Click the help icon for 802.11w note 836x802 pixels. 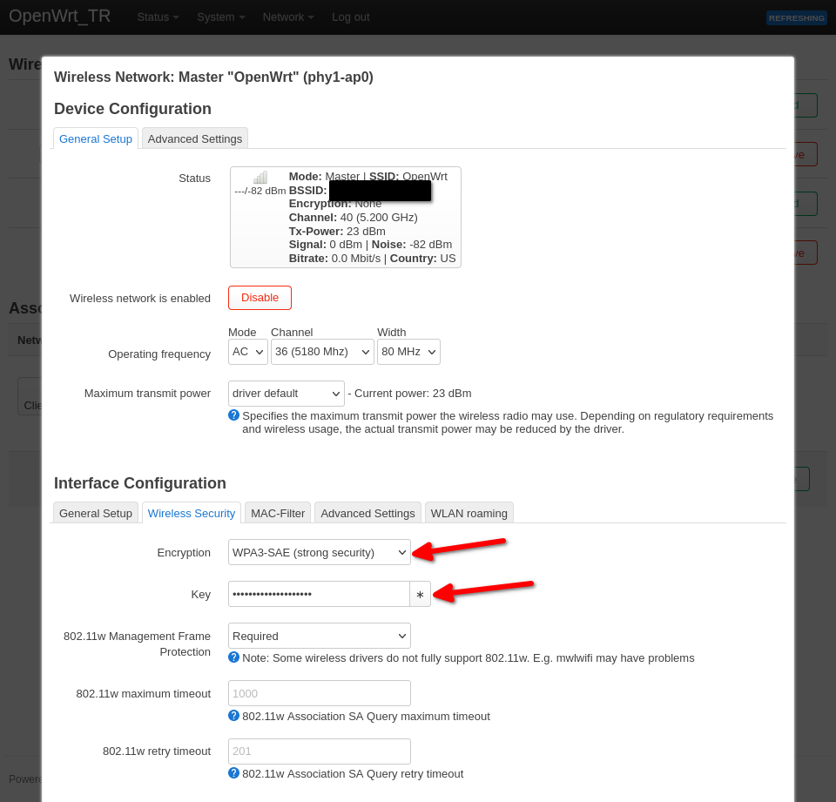click(233, 657)
